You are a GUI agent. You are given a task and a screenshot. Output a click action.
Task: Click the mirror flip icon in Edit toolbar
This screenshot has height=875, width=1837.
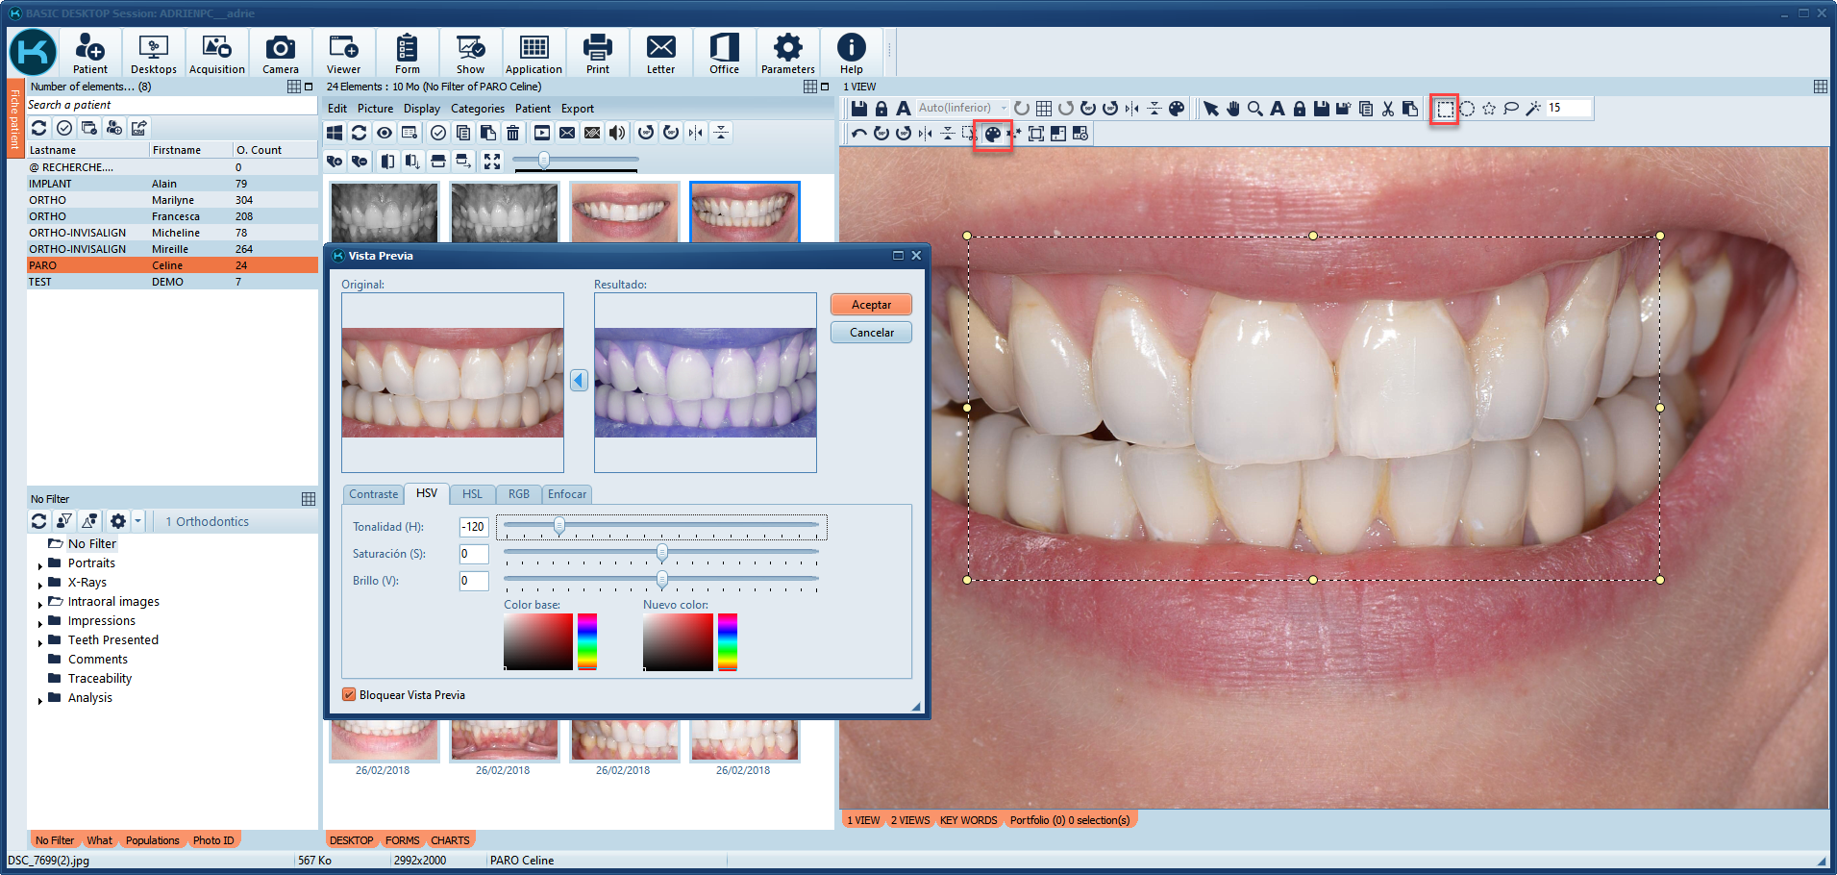click(695, 133)
